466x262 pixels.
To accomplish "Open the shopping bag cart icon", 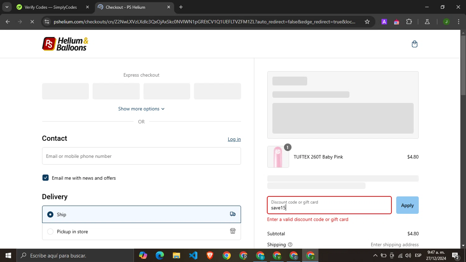I will tap(414, 44).
